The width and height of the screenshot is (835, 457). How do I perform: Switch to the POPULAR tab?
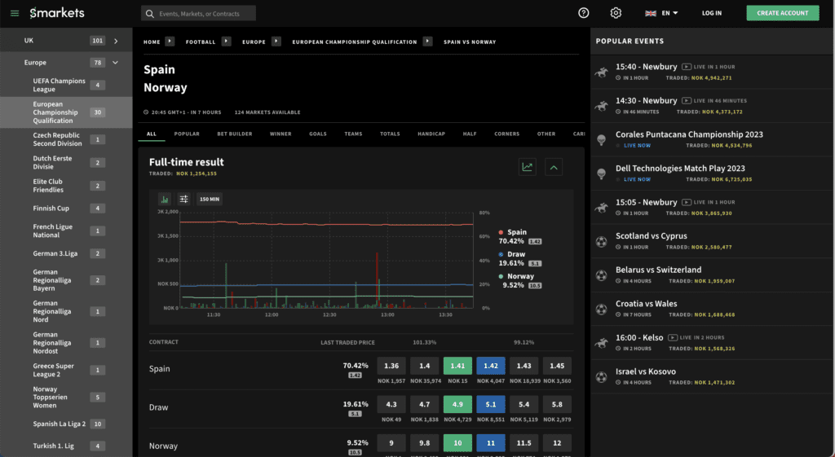click(187, 134)
